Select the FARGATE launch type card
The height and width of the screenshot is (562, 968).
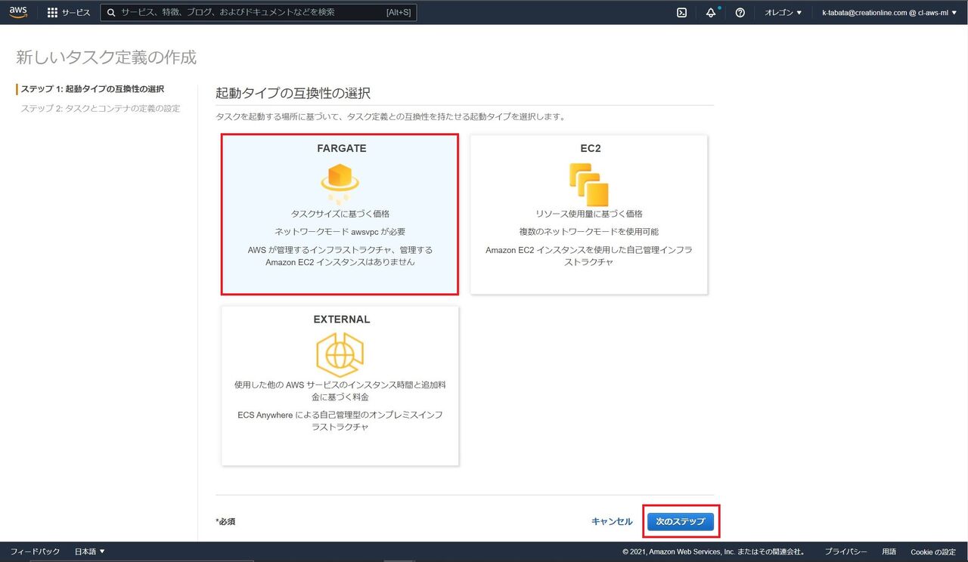pyautogui.click(x=340, y=215)
